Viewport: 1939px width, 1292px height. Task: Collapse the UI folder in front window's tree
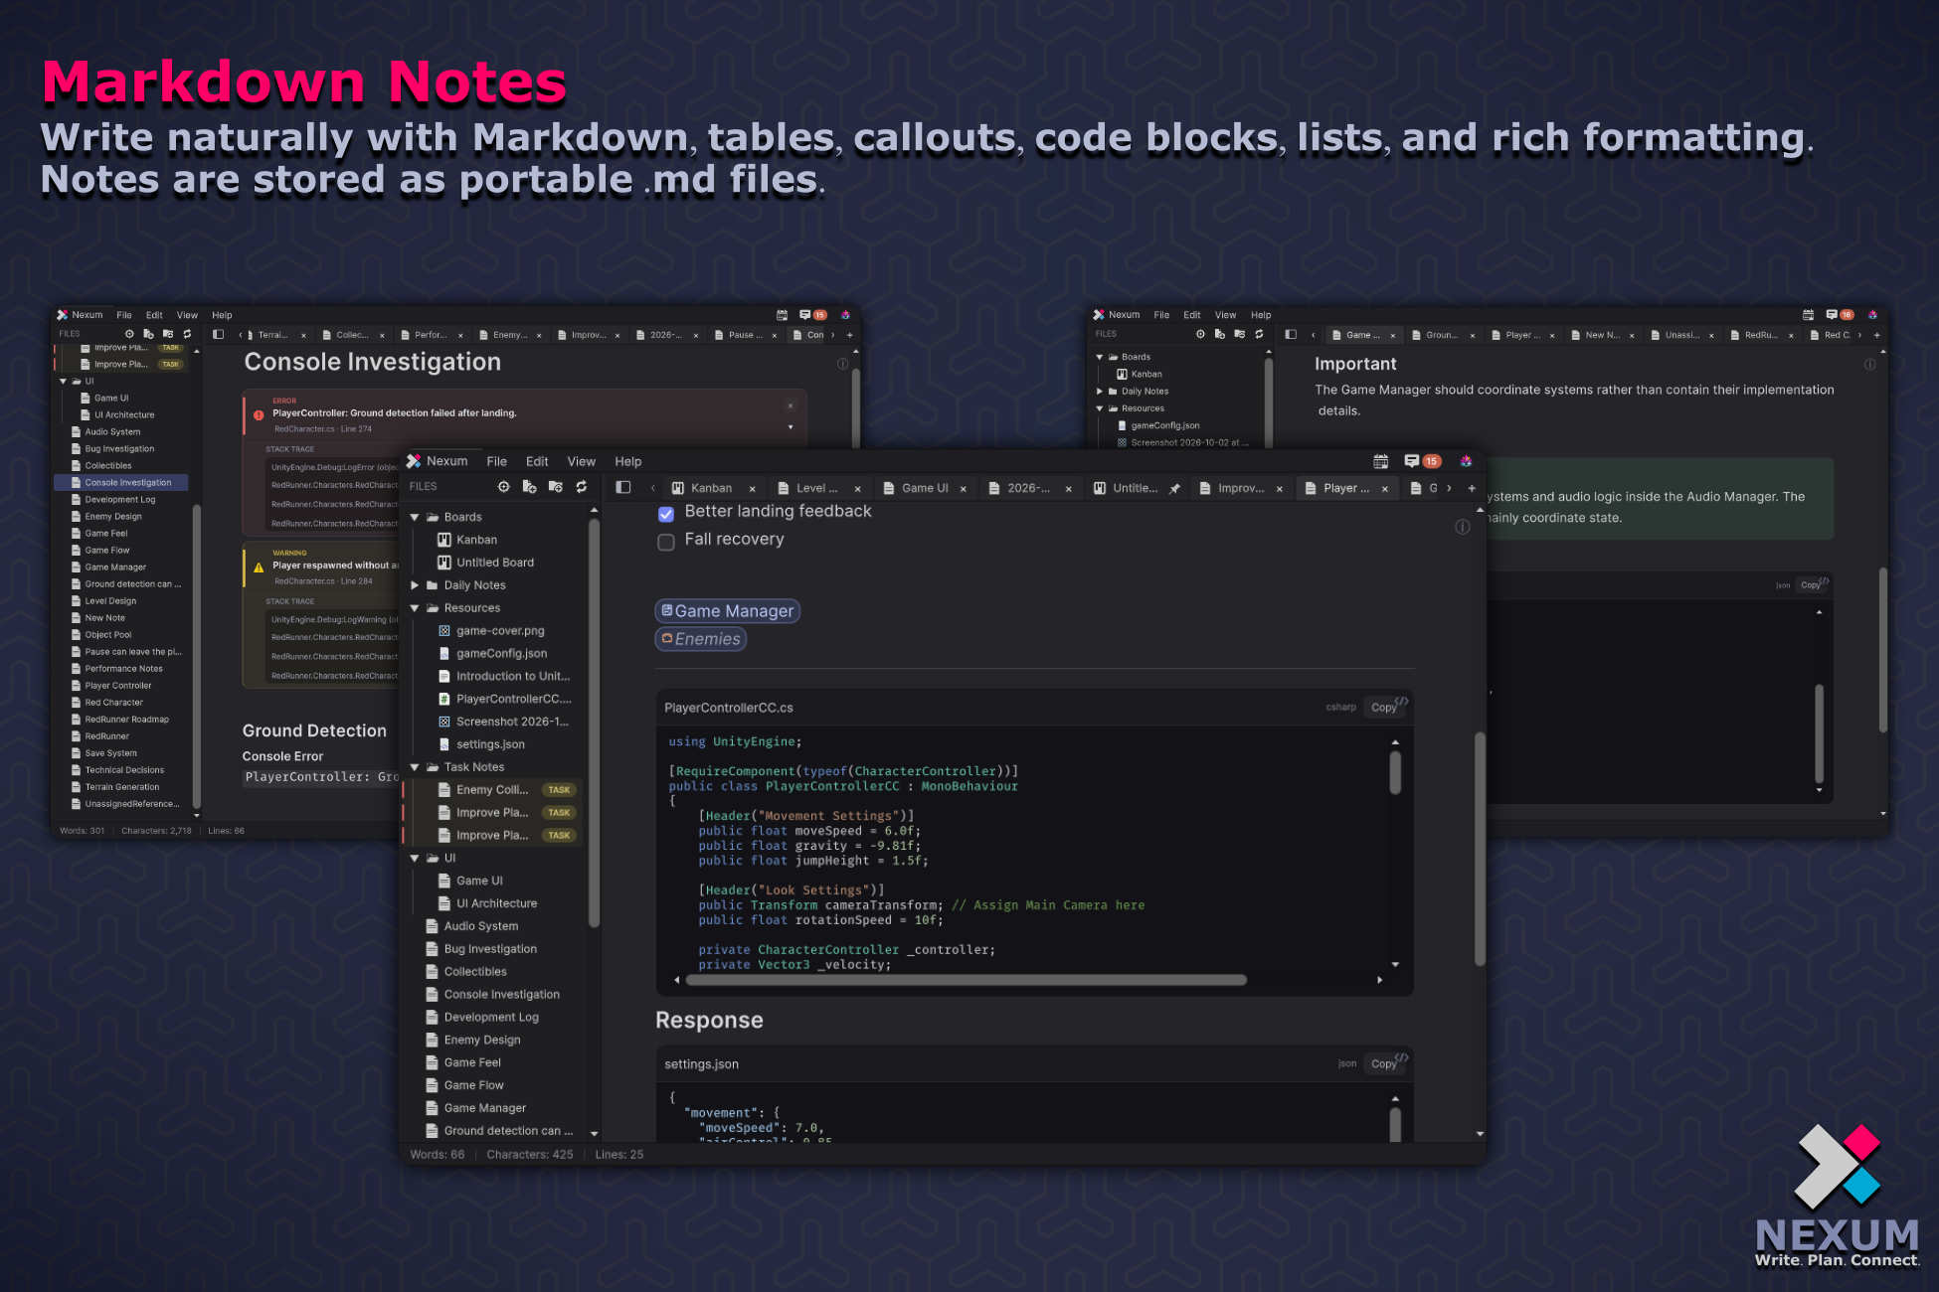click(x=415, y=858)
